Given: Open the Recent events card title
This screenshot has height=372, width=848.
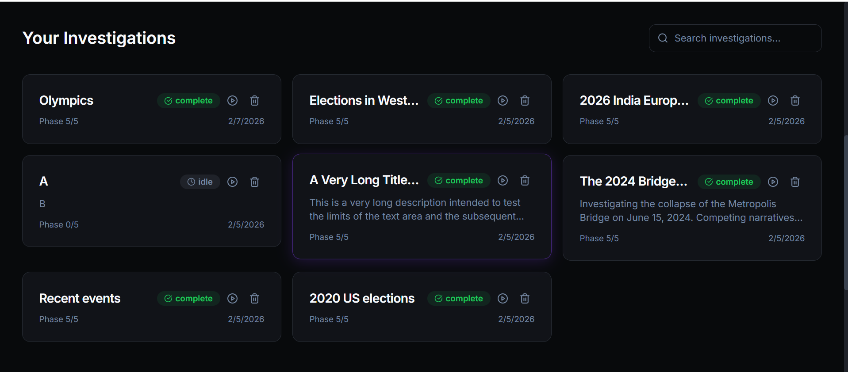Looking at the screenshot, I should pyautogui.click(x=80, y=299).
